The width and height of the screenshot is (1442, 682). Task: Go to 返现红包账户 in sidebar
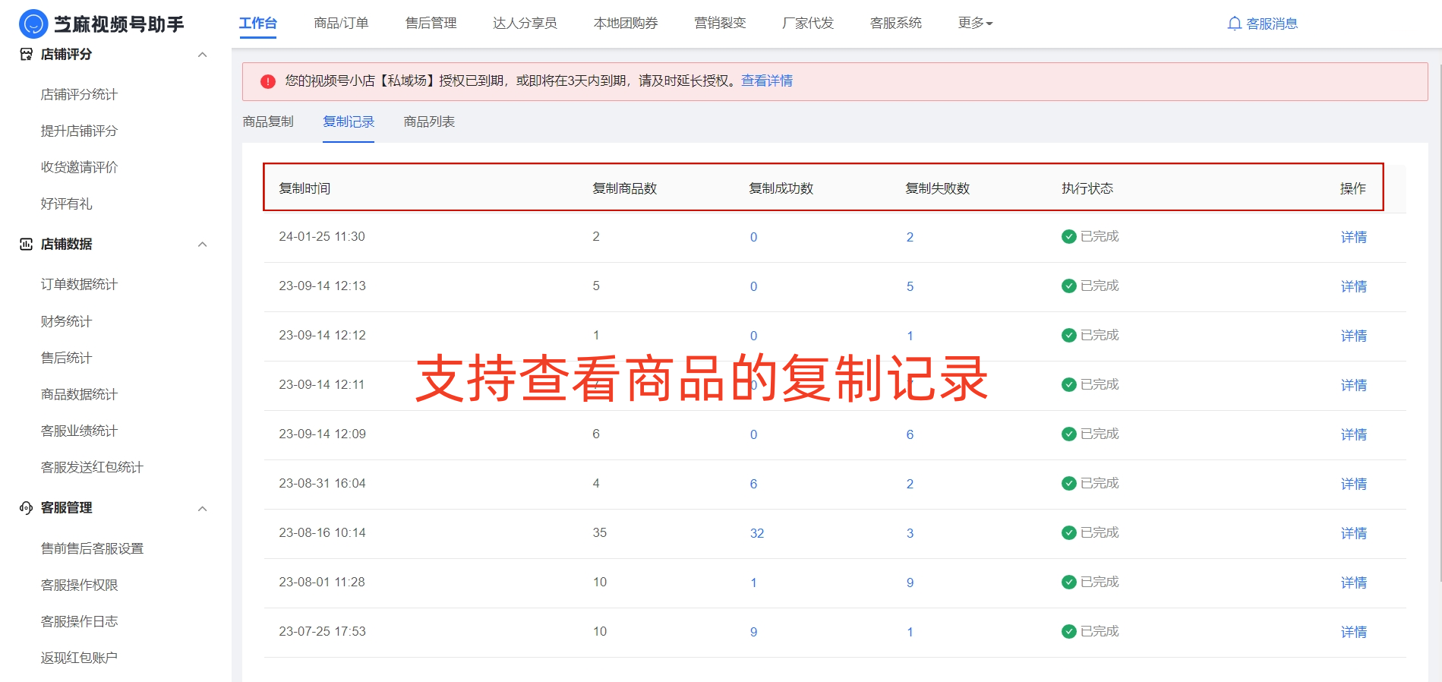[79, 658]
